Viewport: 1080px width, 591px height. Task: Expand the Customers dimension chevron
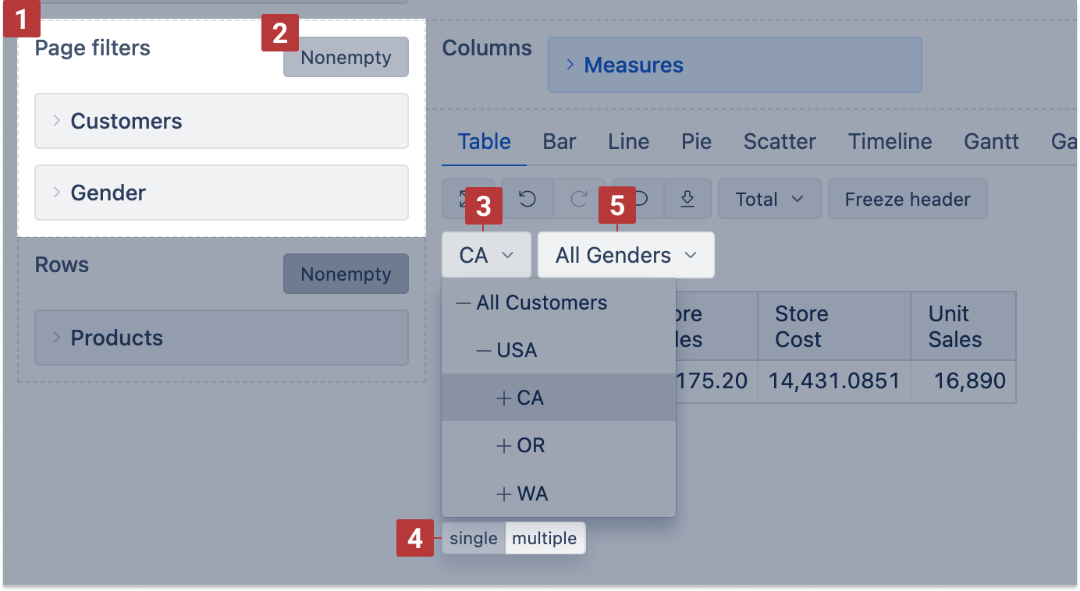tap(57, 121)
